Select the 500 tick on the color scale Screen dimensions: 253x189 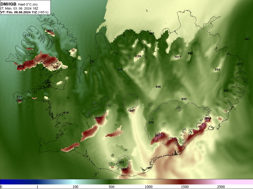(112, 186)
